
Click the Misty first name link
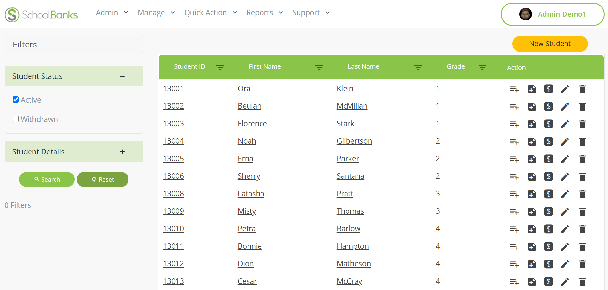tap(247, 211)
